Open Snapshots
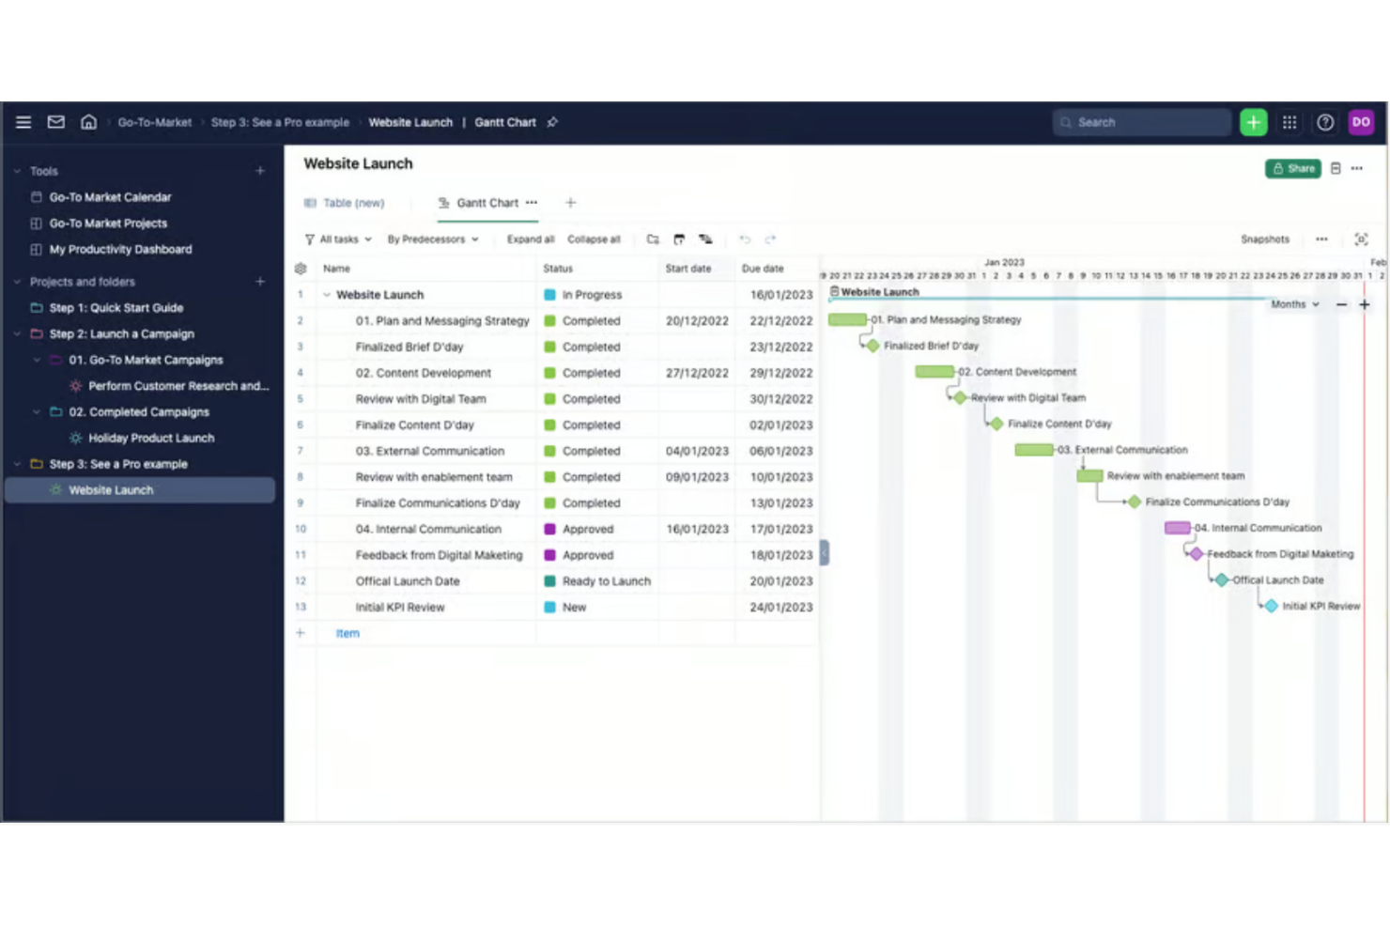The height and width of the screenshot is (927, 1390). click(x=1265, y=239)
